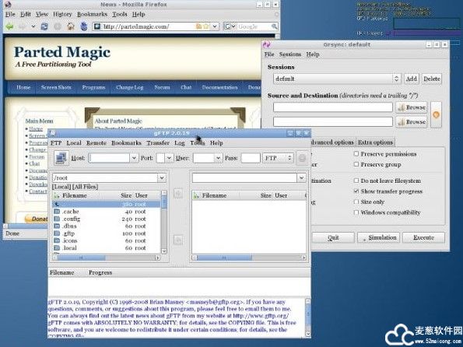Image resolution: width=463 pixels, height=347 pixels.
Task: Click Firefox stop loading icon
Action: (58, 26)
